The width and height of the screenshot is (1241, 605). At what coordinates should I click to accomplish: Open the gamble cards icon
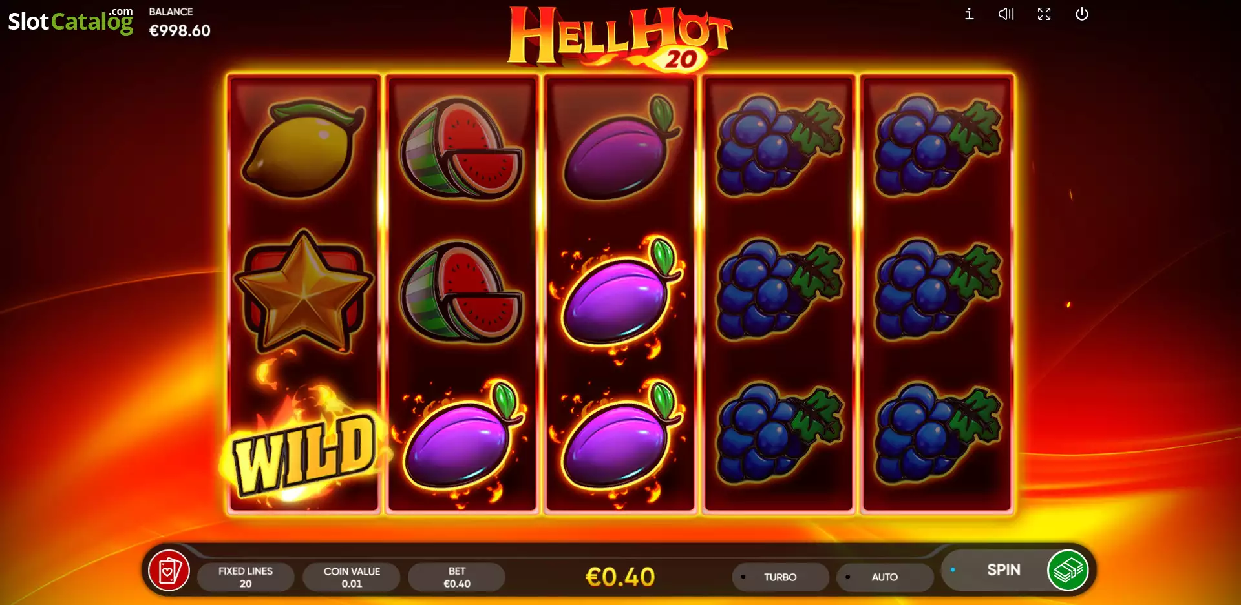pyautogui.click(x=169, y=571)
